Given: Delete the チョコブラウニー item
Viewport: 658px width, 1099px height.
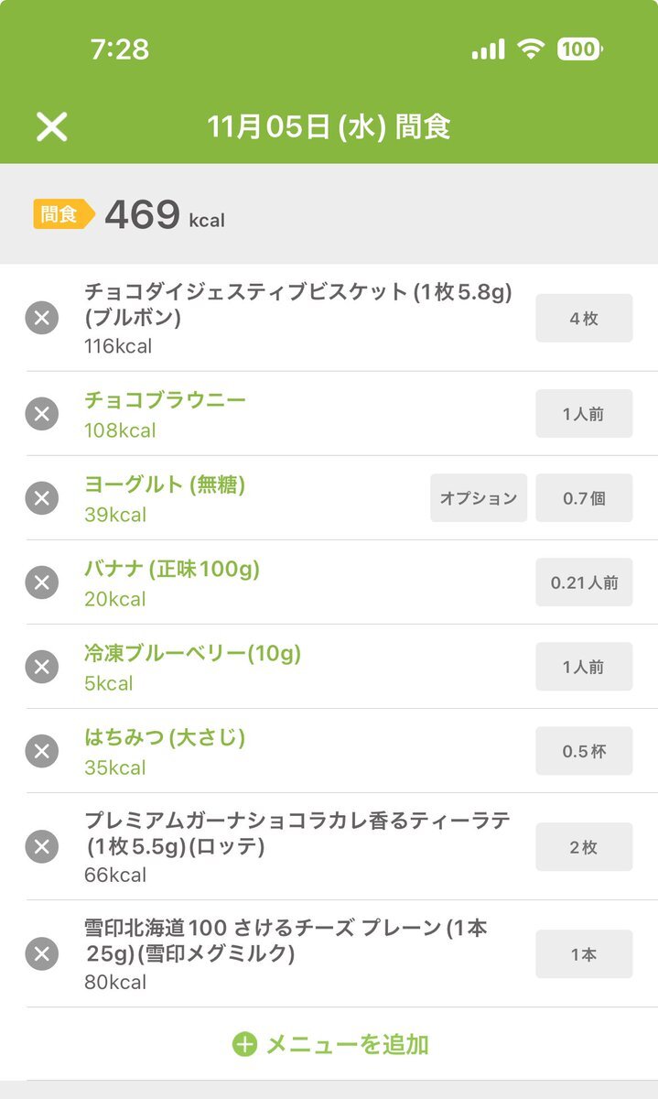Looking at the screenshot, I should (41, 414).
